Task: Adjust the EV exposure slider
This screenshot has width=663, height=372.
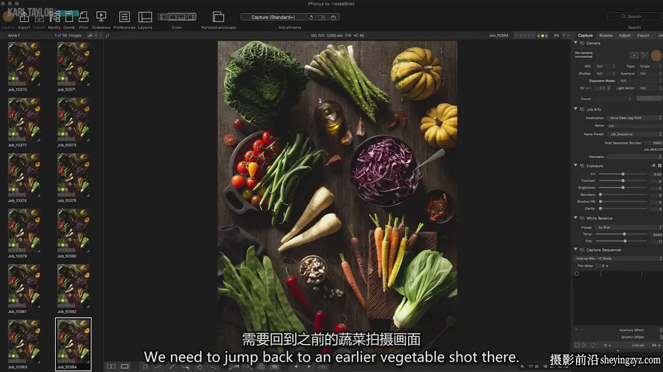Action: tap(623, 174)
